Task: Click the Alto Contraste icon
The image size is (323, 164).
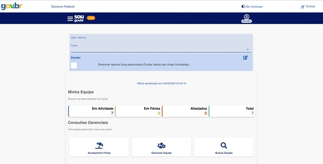Action: 243,6
